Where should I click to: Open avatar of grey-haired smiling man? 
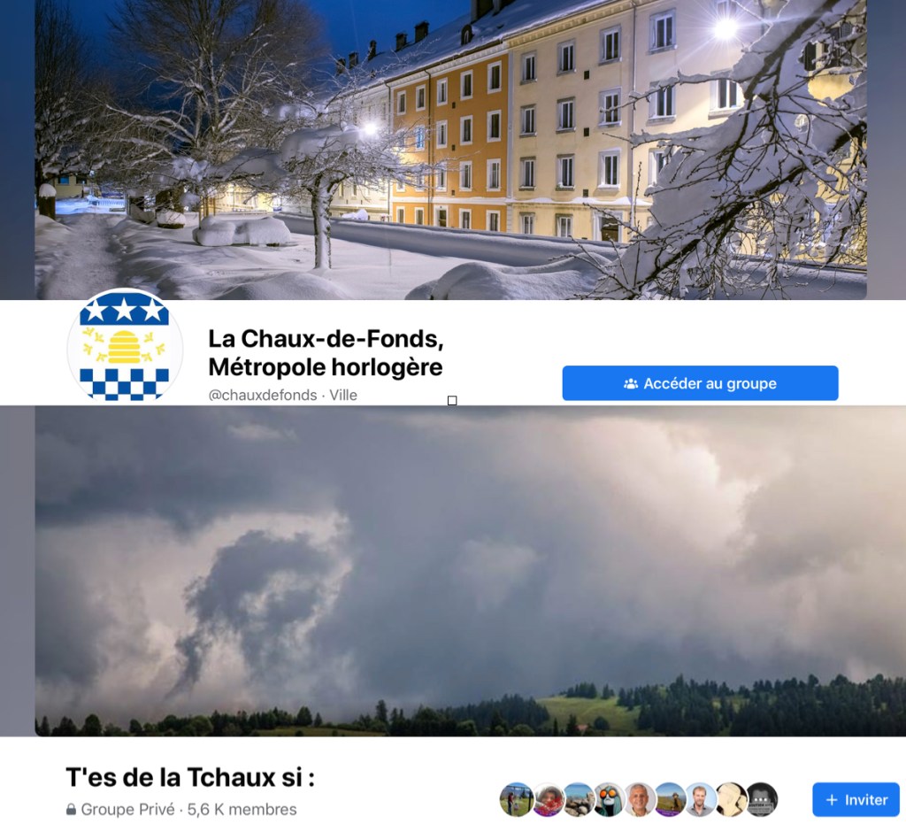click(640, 800)
